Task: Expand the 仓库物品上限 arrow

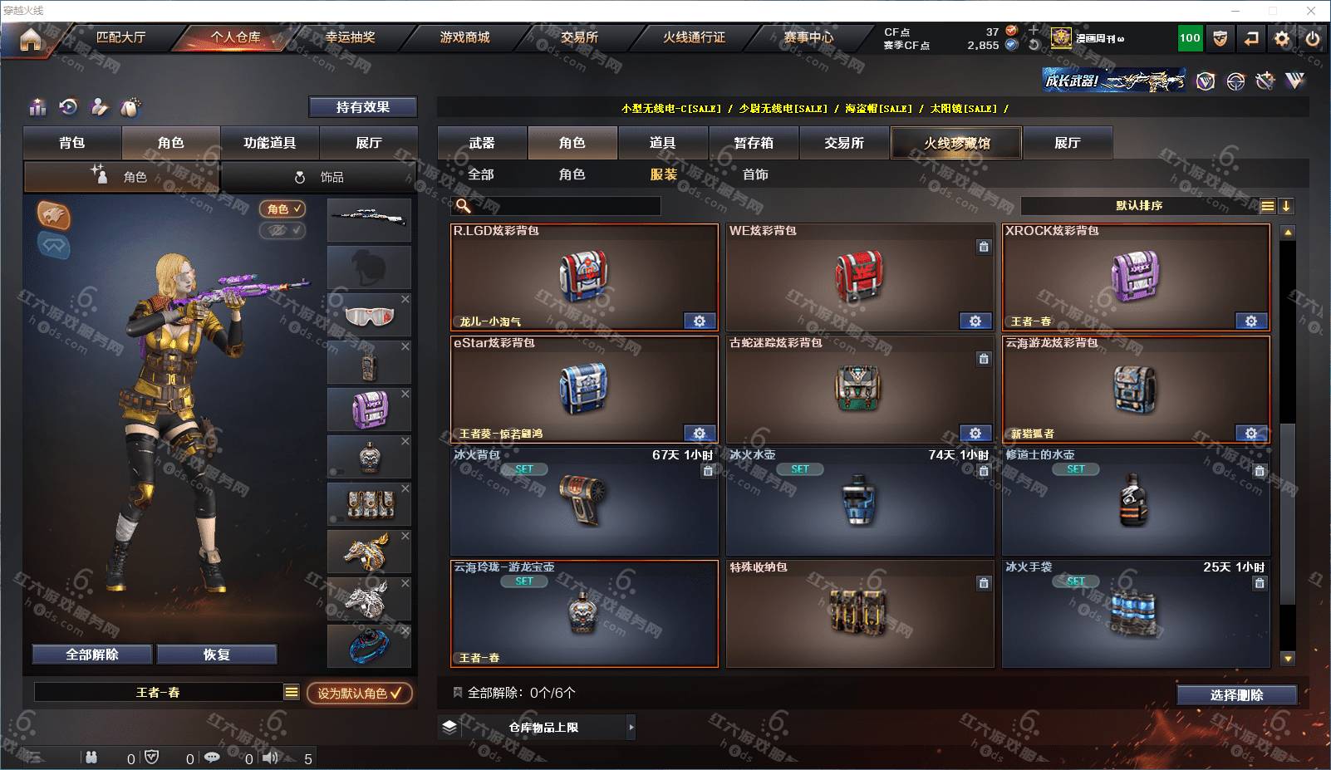Action: pos(631,727)
